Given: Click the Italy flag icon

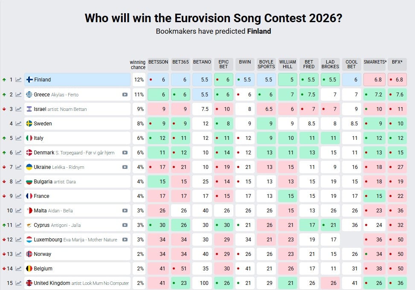Looking at the screenshot, I should [x=30, y=138].
